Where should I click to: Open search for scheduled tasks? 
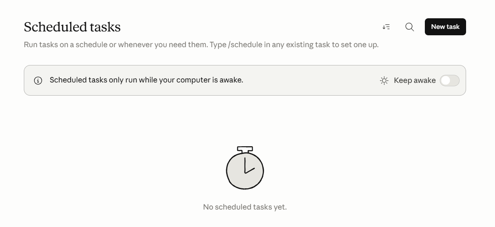click(410, 27)
